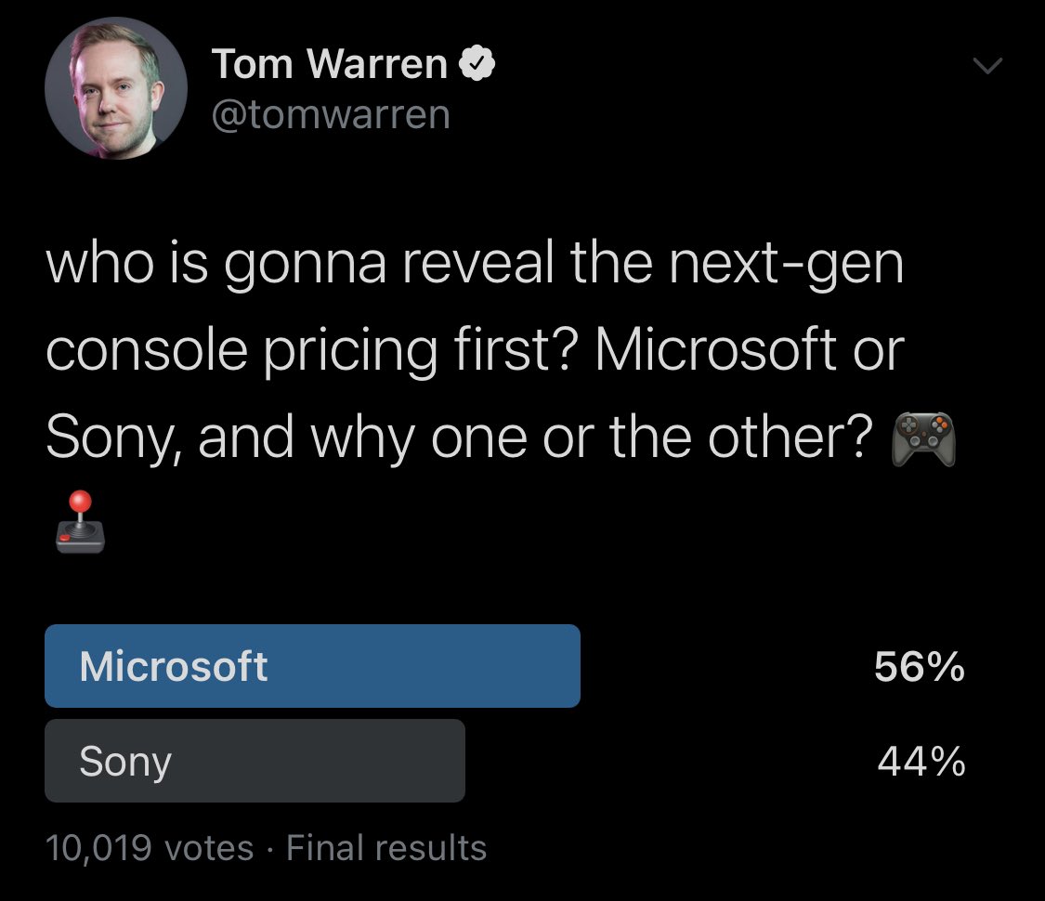Viewport: 1045px width, 901px height.
Task: Open the @tomwarren handle link
Action: coord(331,114)
